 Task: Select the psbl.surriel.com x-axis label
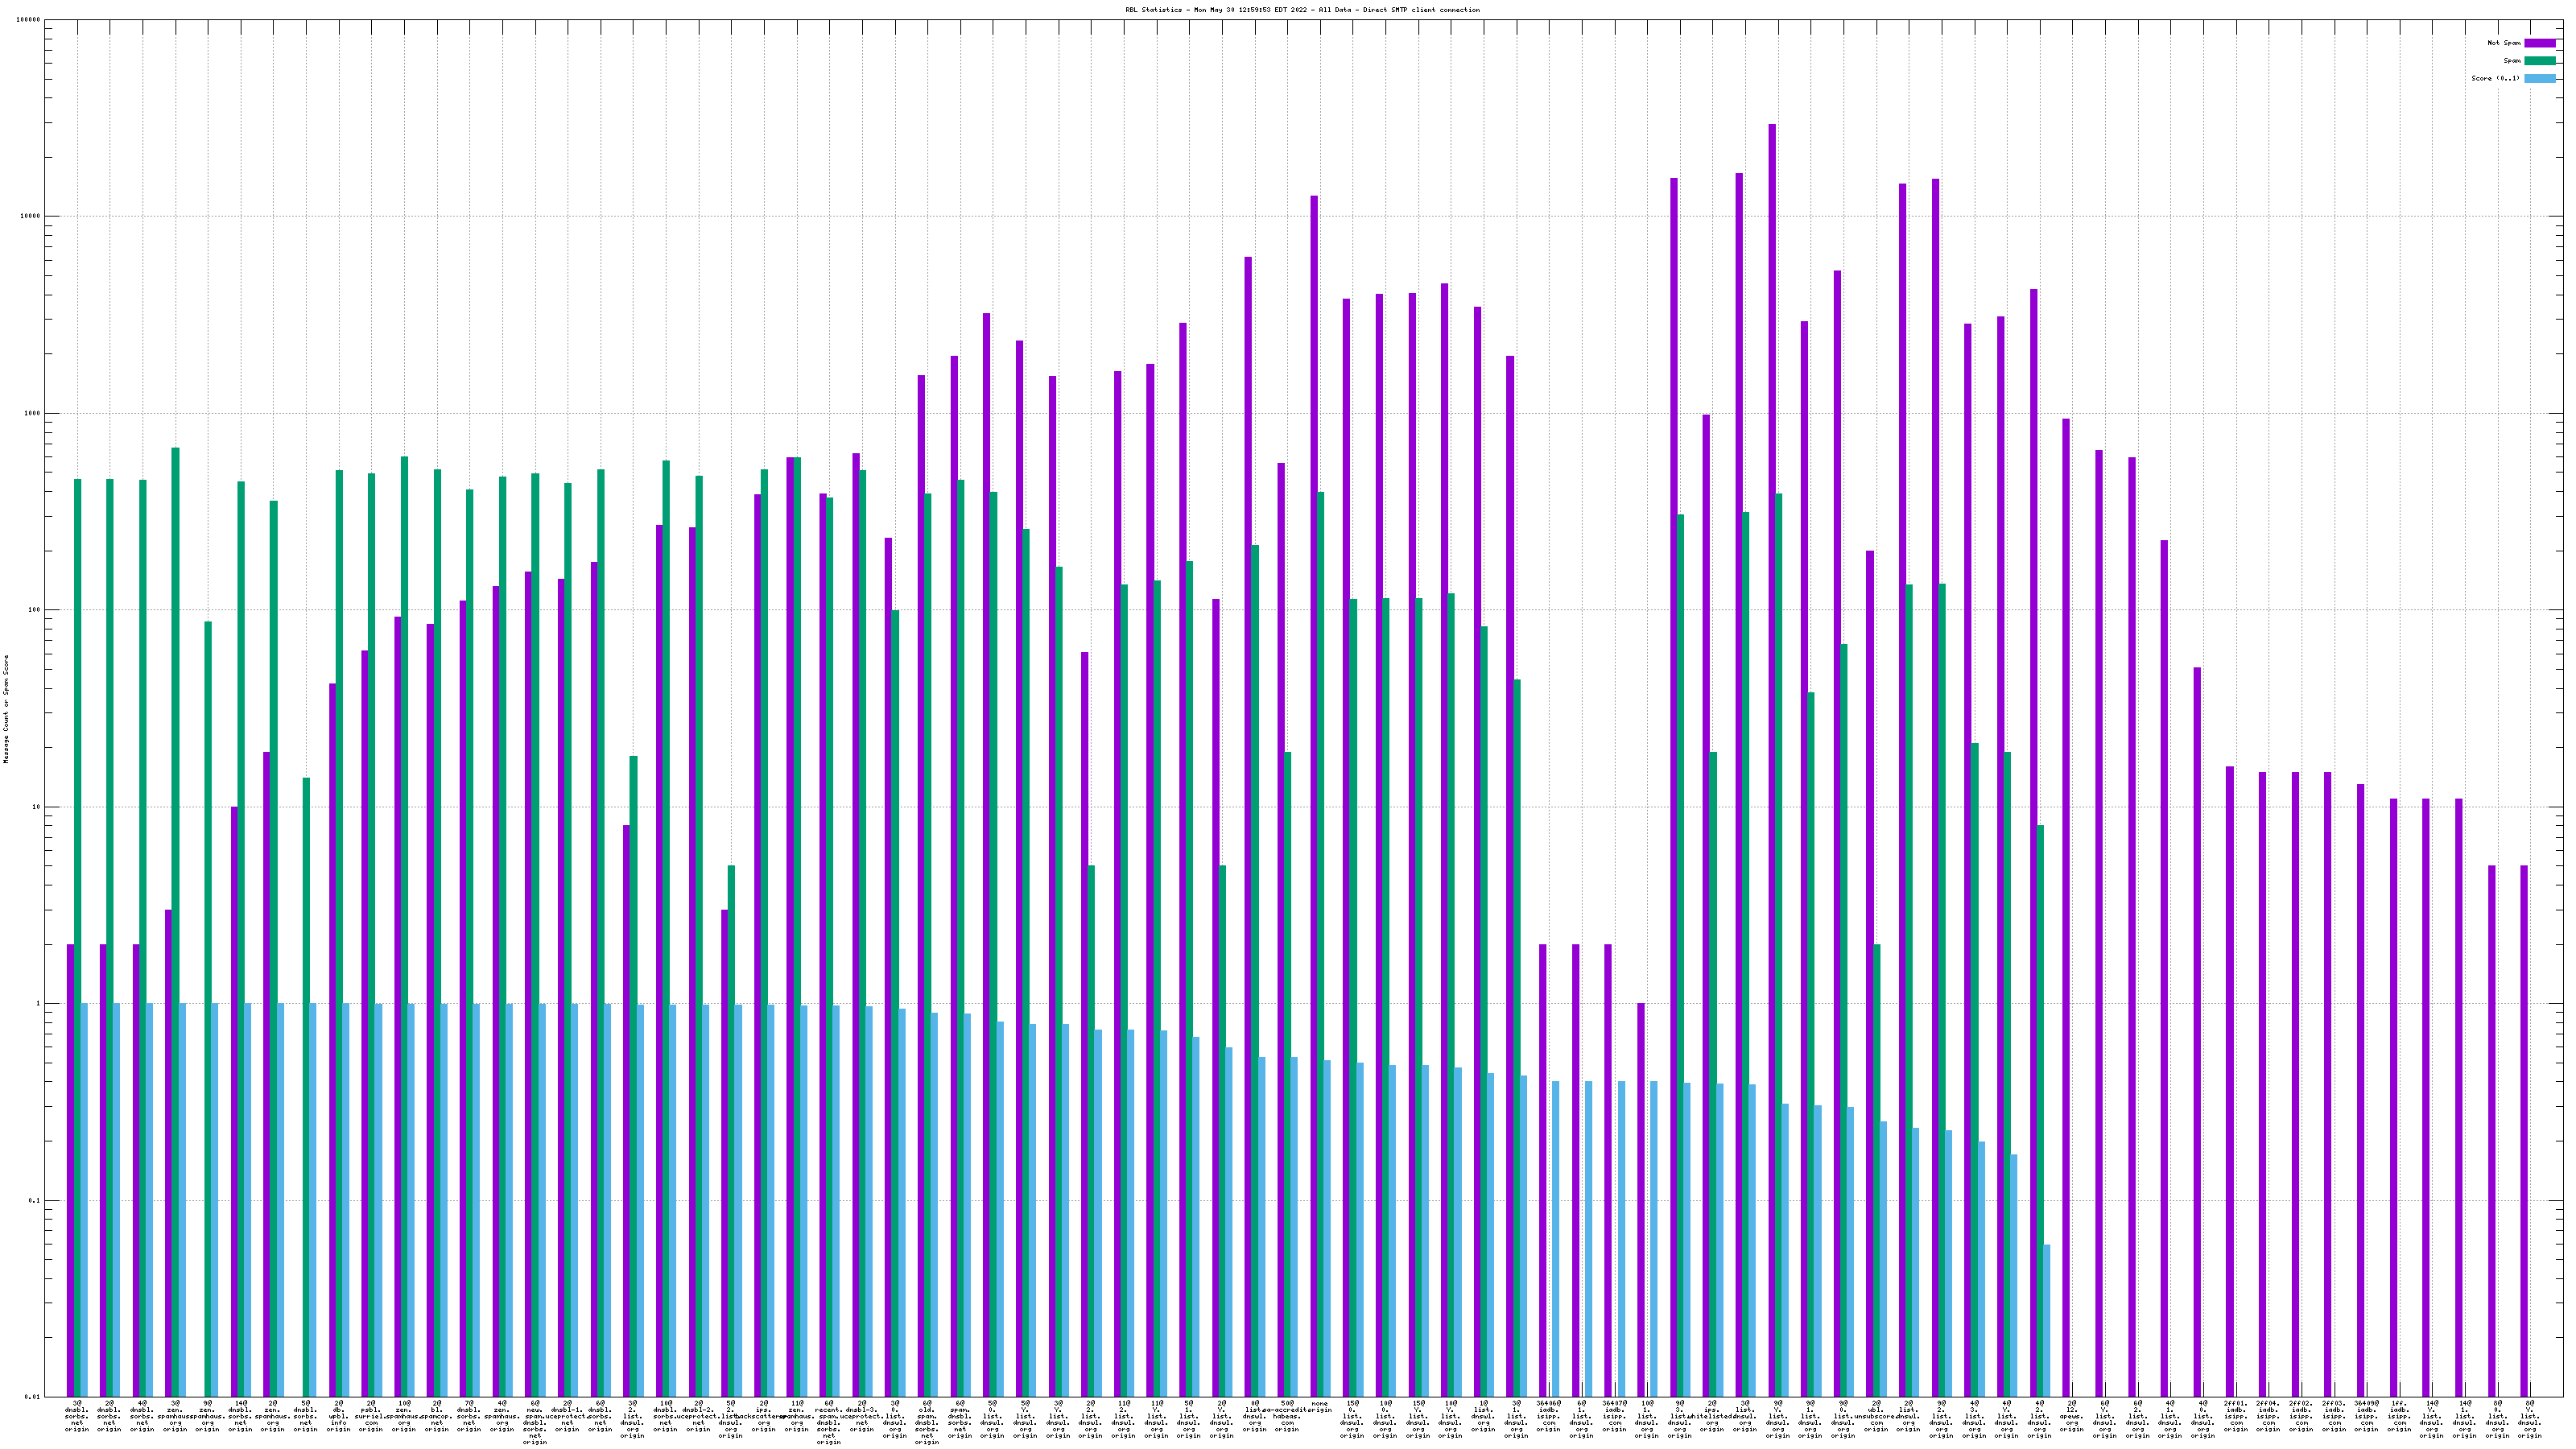pos(371,1416)
